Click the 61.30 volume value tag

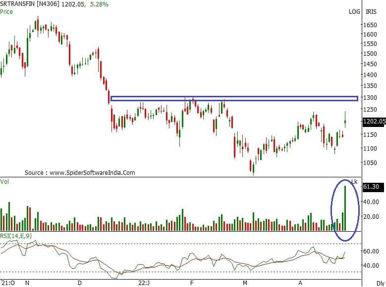[371, 187]
